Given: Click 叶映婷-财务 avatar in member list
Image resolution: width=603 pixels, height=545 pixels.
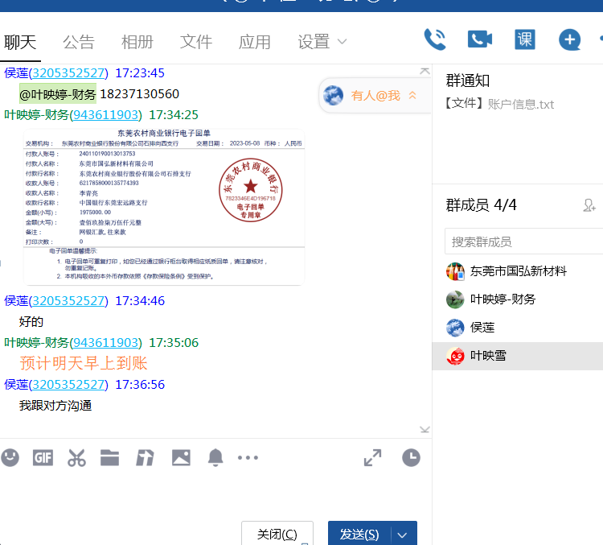Looking at the screenshot, I should click(x=455, y=299).
